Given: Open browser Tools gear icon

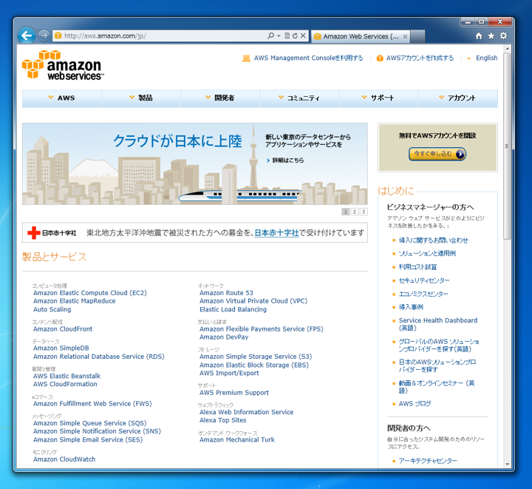Looking at the screenshot, I should point(503,36).
